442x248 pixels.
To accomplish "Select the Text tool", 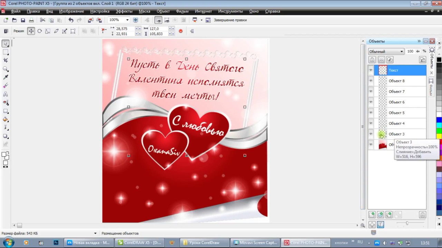I will [x=6, y=94].
